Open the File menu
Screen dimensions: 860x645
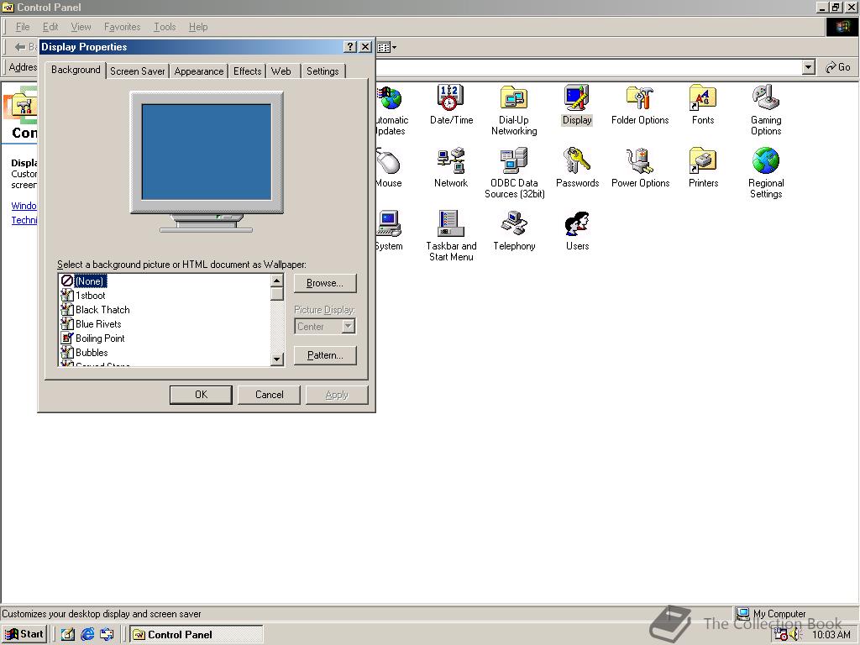pyautogui.click(x=23, y=27)
